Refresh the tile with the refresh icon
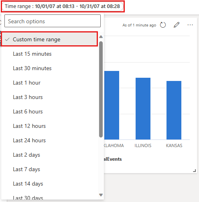This screenshot has height=202, width=199. [x=163, y=25]
